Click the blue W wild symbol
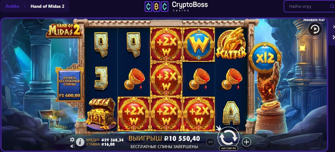Screen dimensions: 335x152 click(199, 44)
